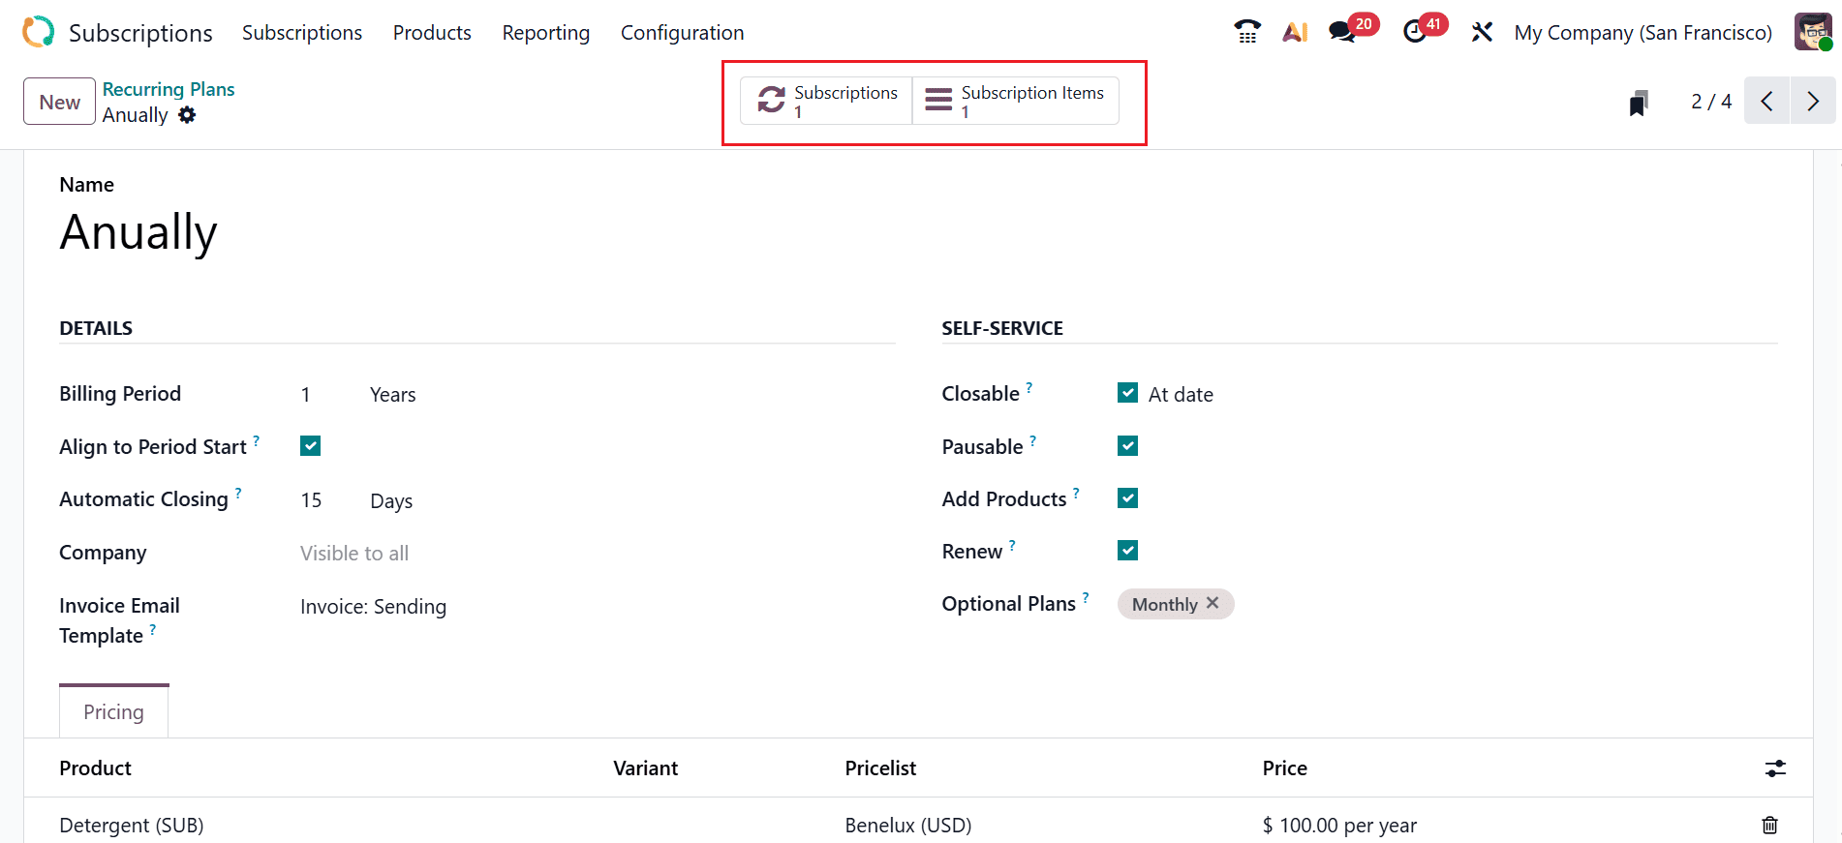Click the Invoice Email Template help mark
Image resolution: width=1842 pixels, height=843 pixels.
click(153, 629)
